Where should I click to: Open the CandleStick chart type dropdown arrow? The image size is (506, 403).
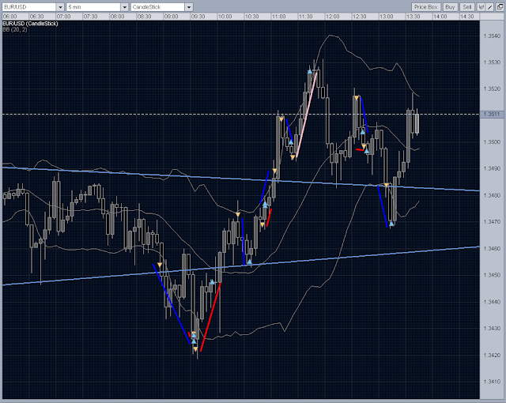point(189,7)
